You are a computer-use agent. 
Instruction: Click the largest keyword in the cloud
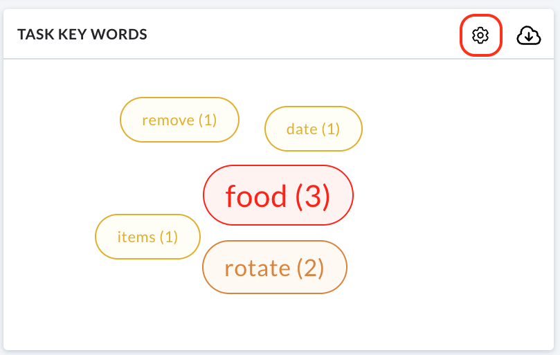click(278, 195)
